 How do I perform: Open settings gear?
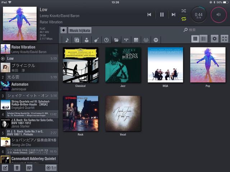(x=215, y=39)
